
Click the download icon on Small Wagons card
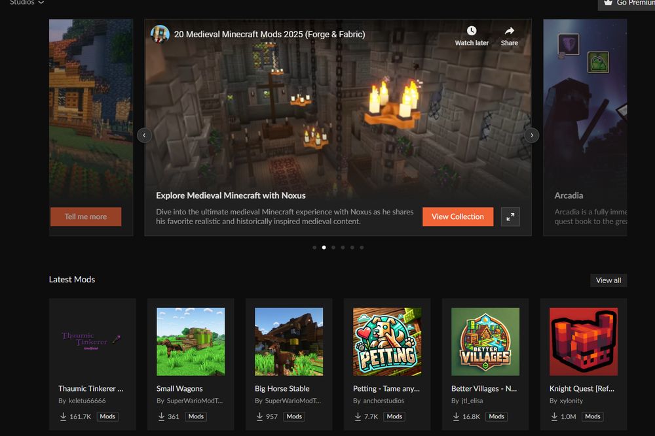160,416
